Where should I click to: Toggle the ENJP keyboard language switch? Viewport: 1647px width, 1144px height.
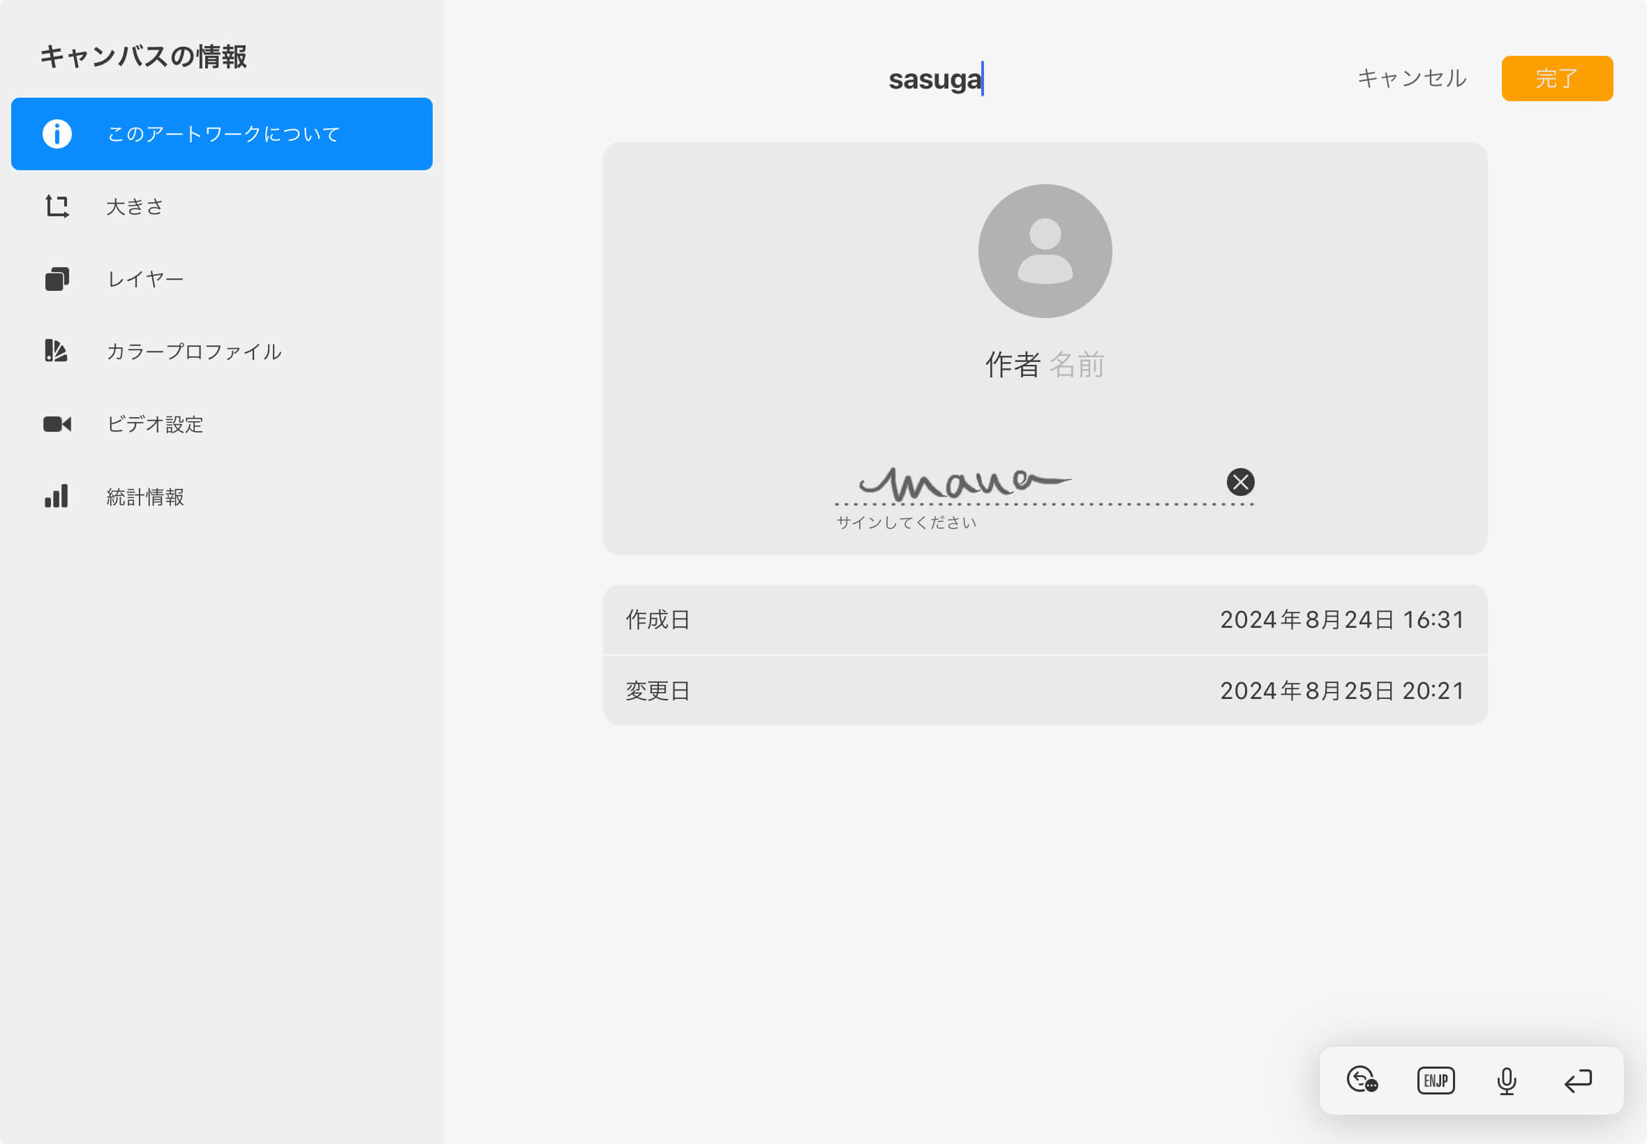(1436, 1081)
